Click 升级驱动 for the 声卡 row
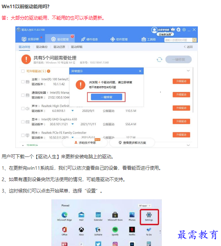 coord(181,108)
